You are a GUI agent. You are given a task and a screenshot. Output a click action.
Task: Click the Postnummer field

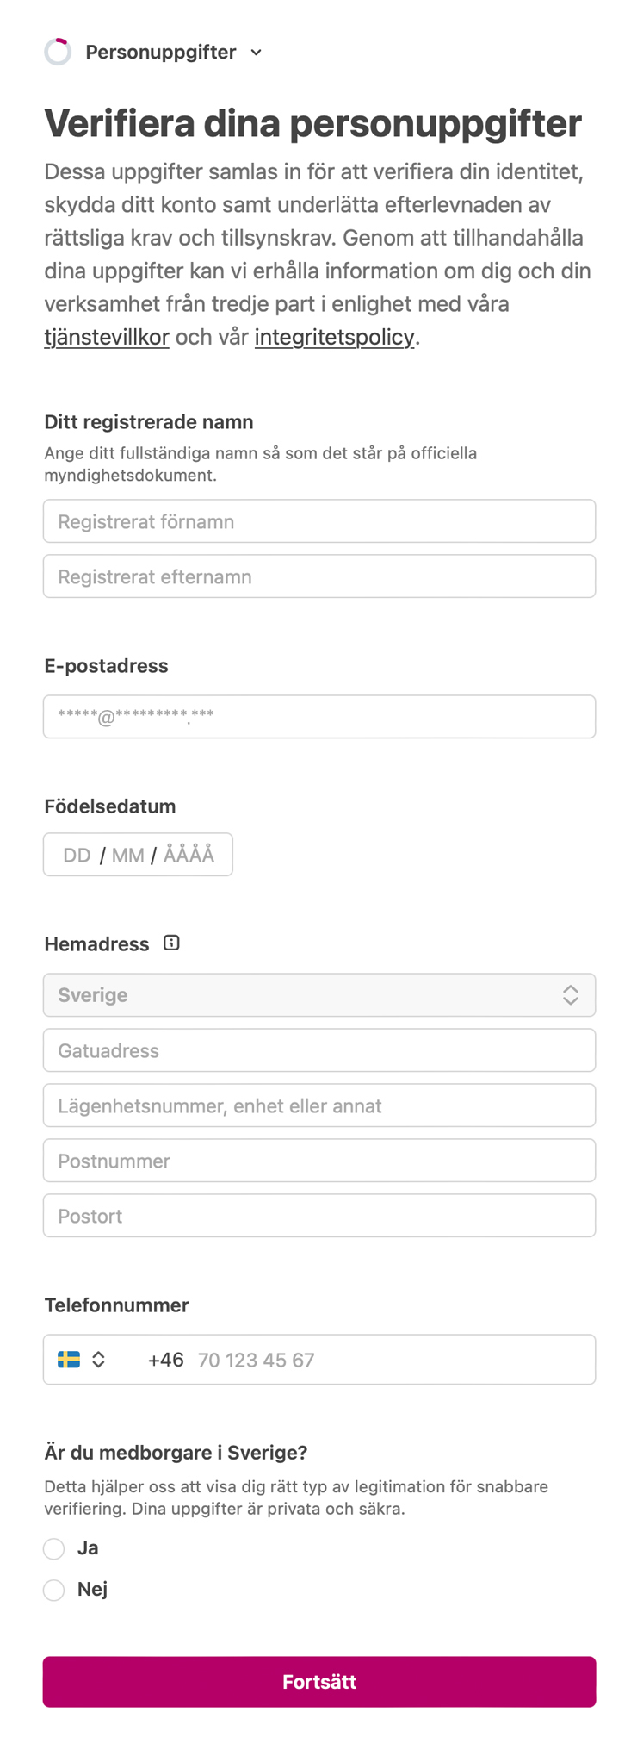319,1160
